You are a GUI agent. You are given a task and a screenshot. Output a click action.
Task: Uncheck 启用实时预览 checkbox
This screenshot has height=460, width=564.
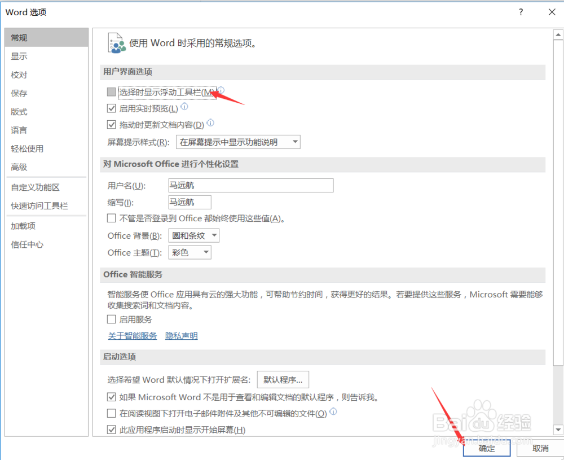pyautogui.click(x=112, y=108)
